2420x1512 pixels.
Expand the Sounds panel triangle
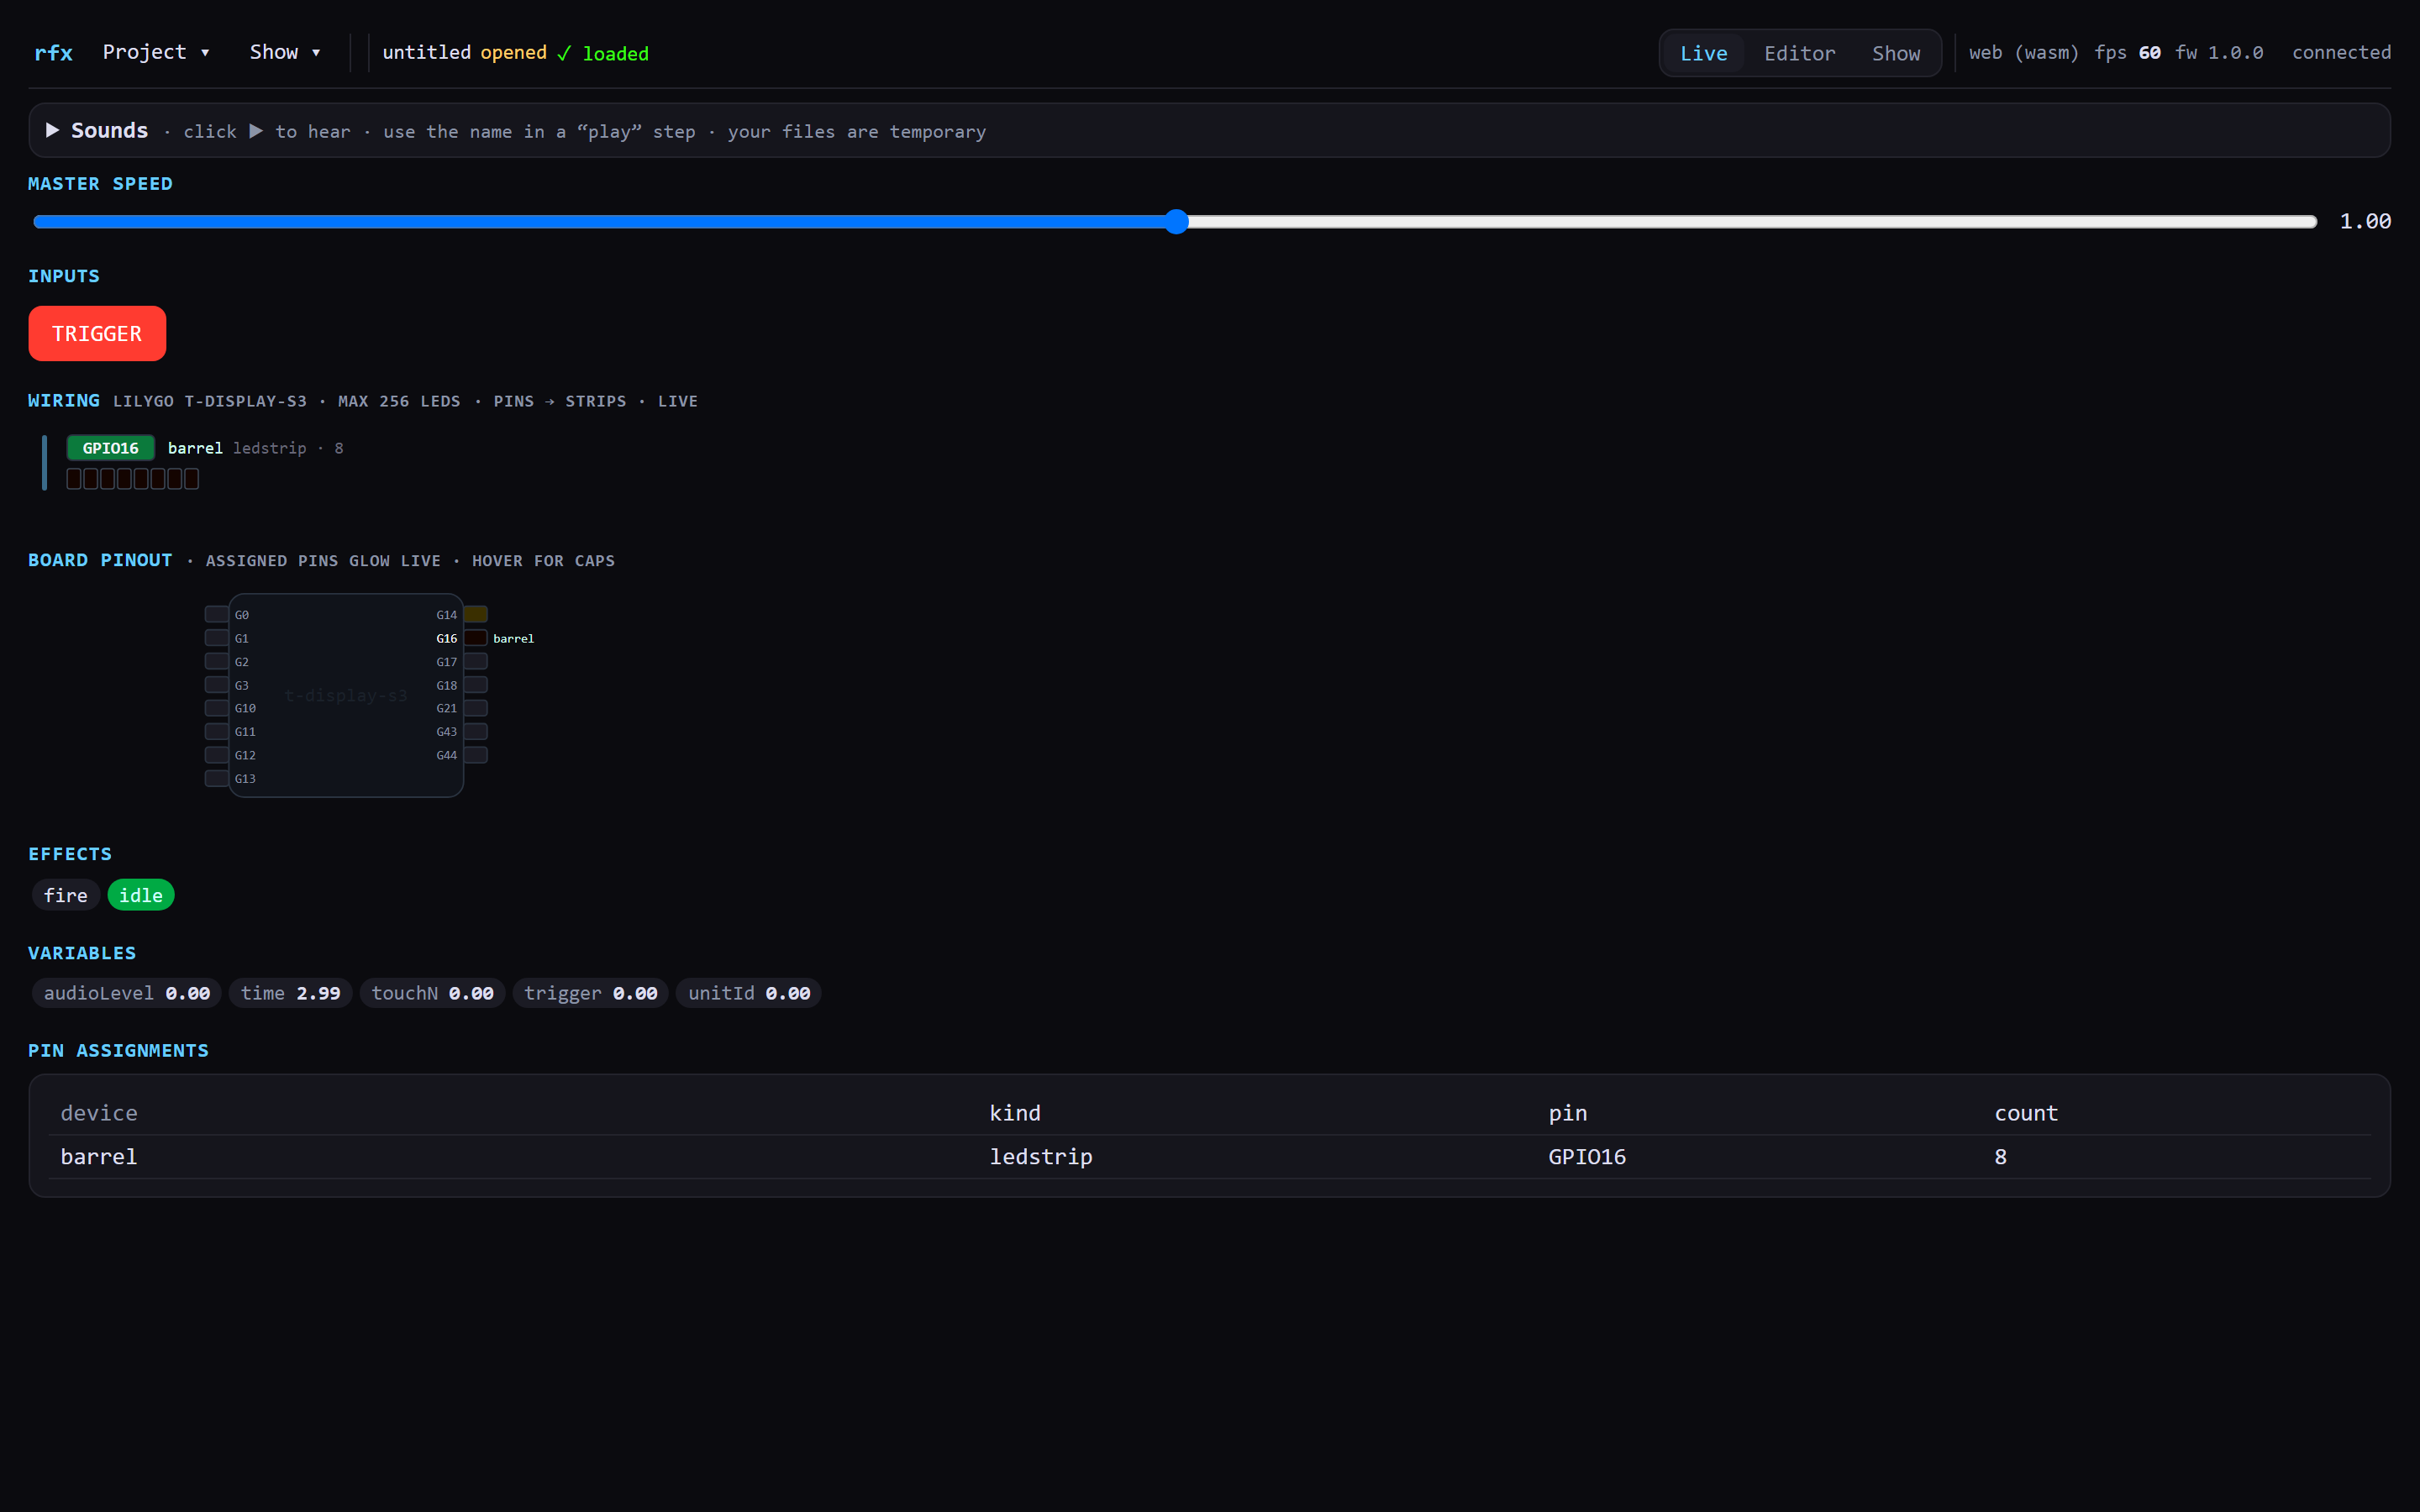(x=53, y=131)
